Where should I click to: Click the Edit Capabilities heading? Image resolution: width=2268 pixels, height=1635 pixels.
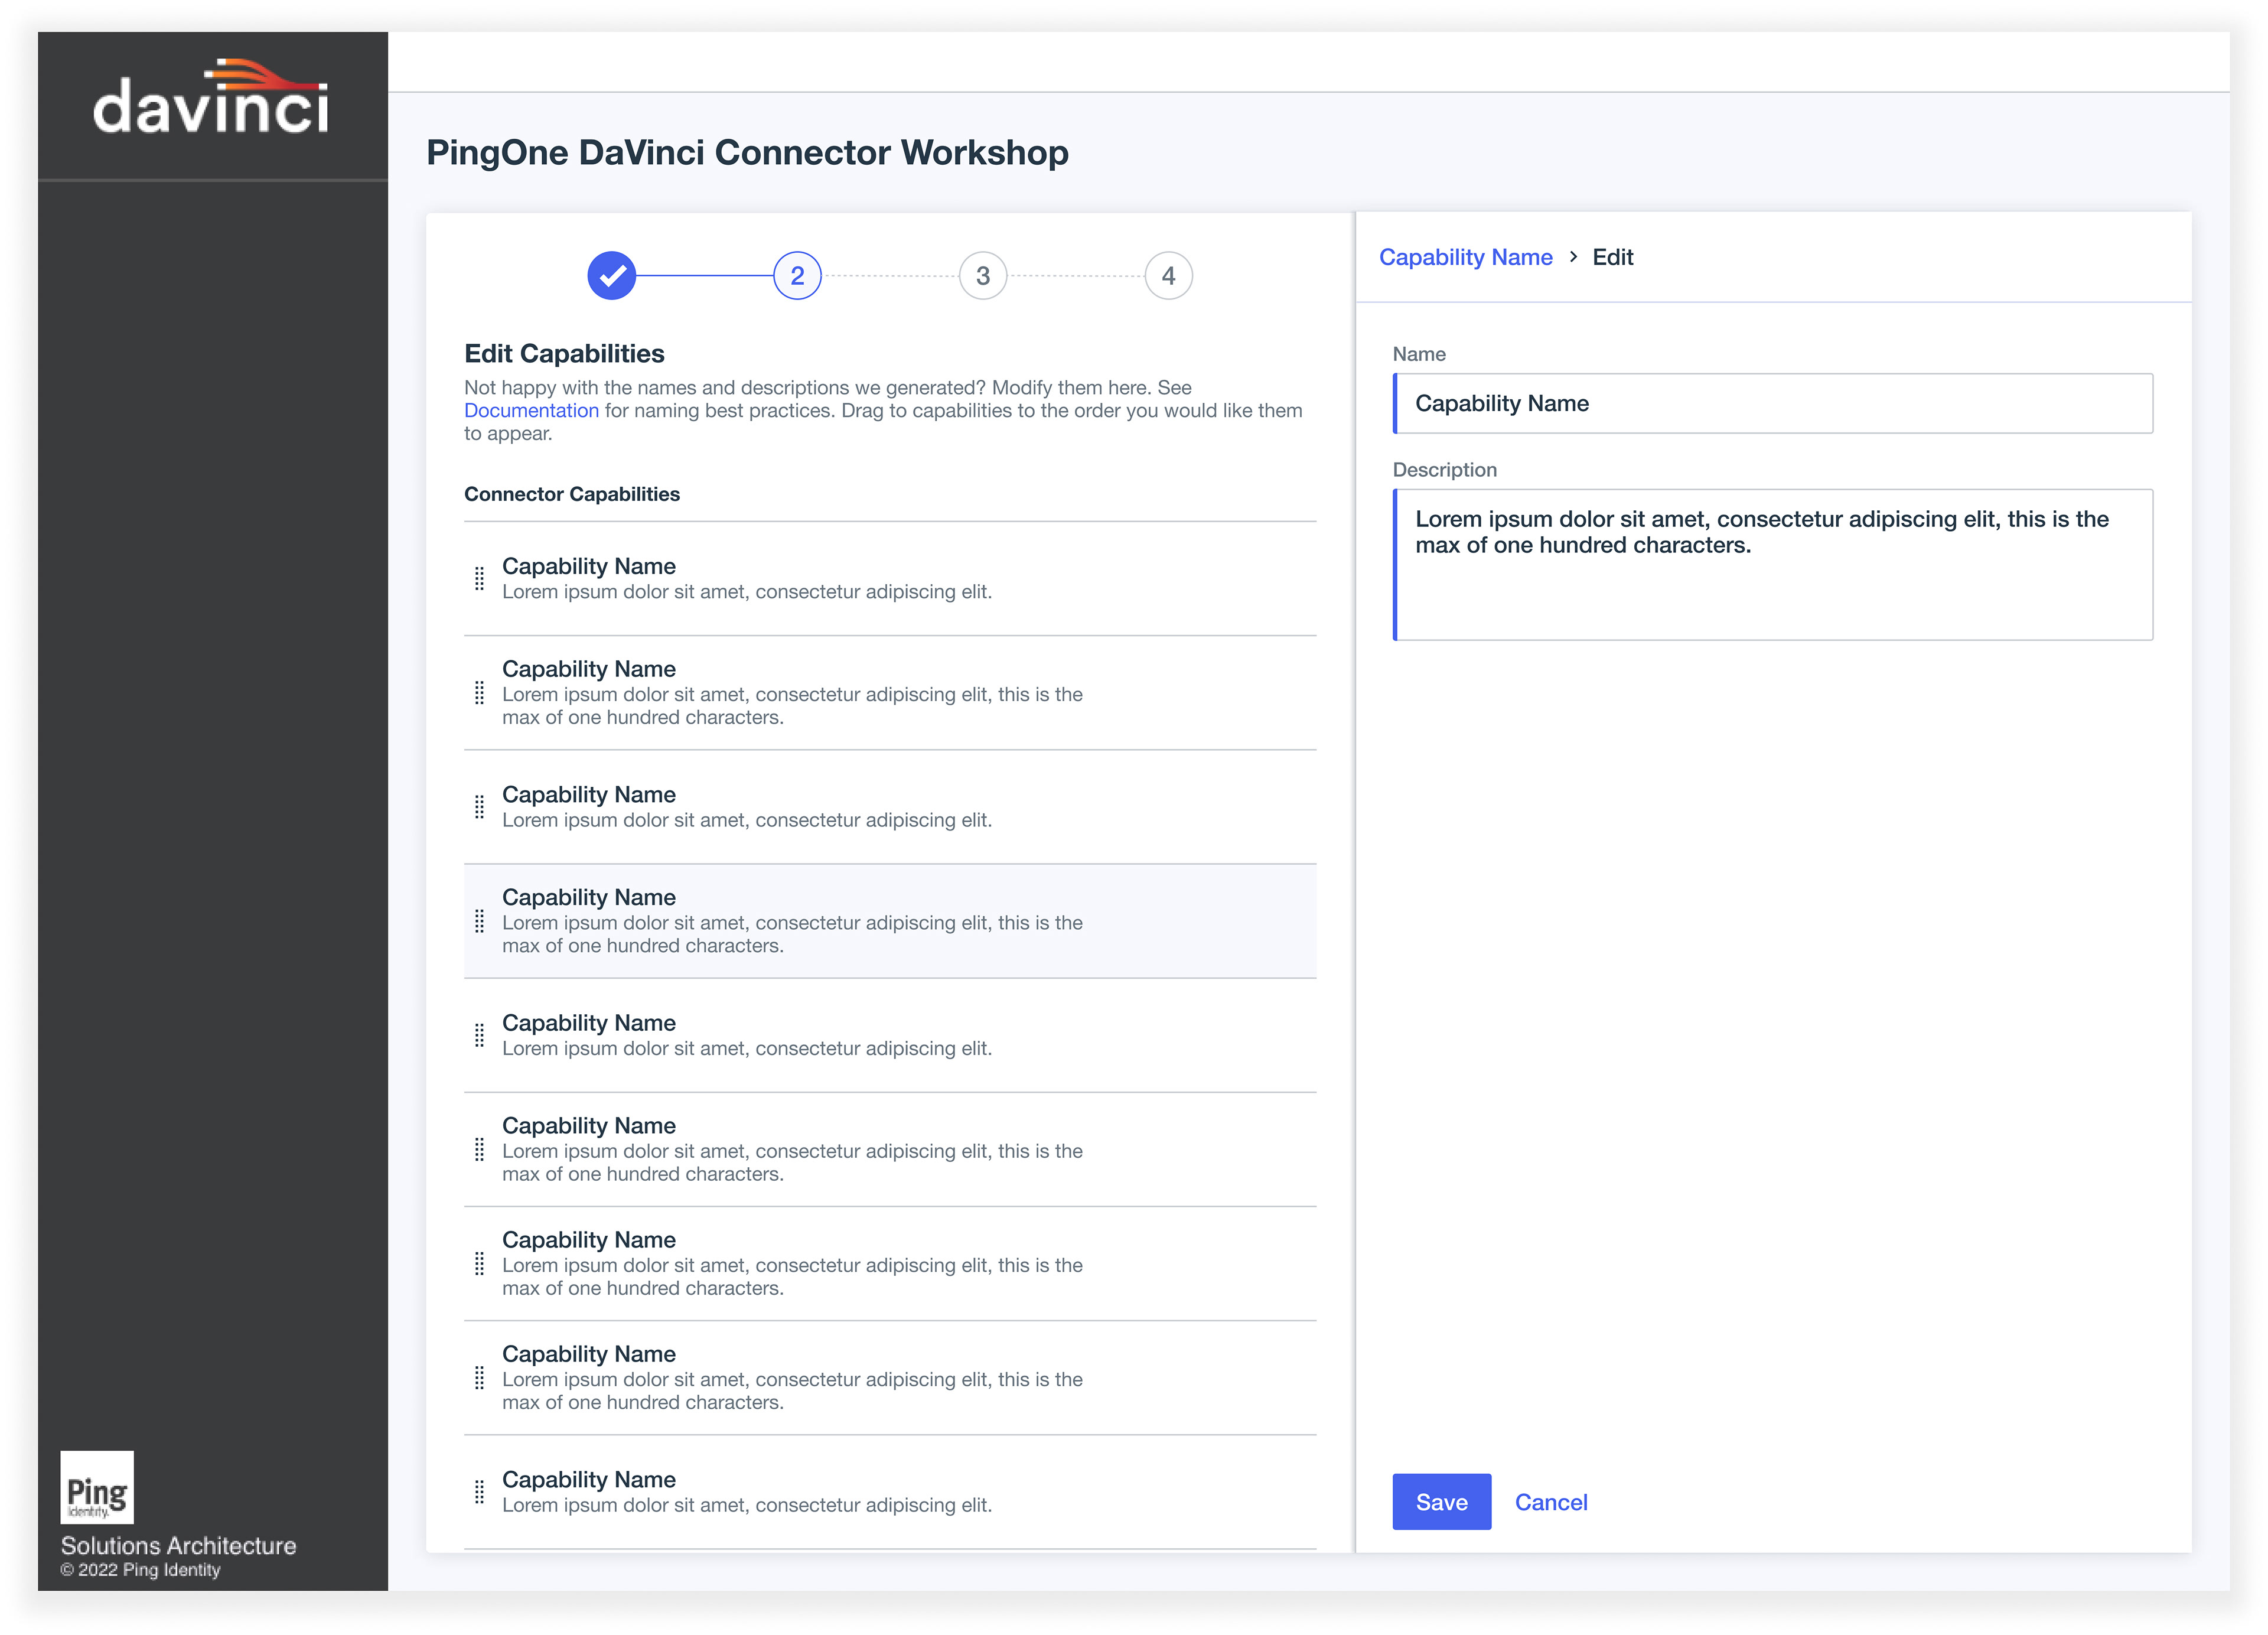click(564, 353)
